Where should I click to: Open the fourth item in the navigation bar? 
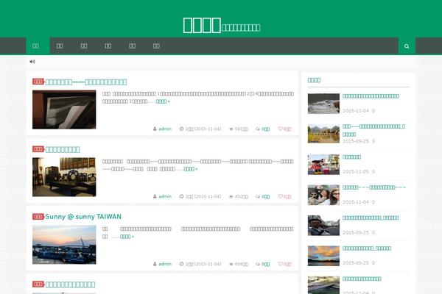[108, 46]
